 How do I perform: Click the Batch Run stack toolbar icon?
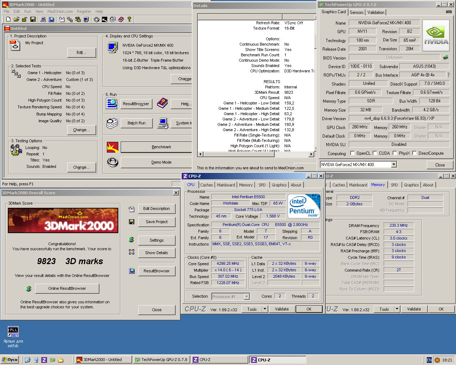point(113,19)
